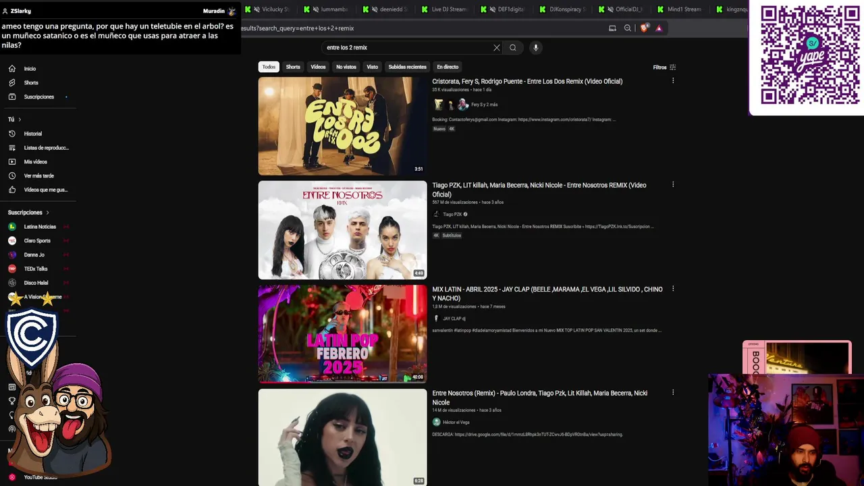The image size is (864, 486).
Task: Open the Historial clock icon
Action: click(11, 134)
